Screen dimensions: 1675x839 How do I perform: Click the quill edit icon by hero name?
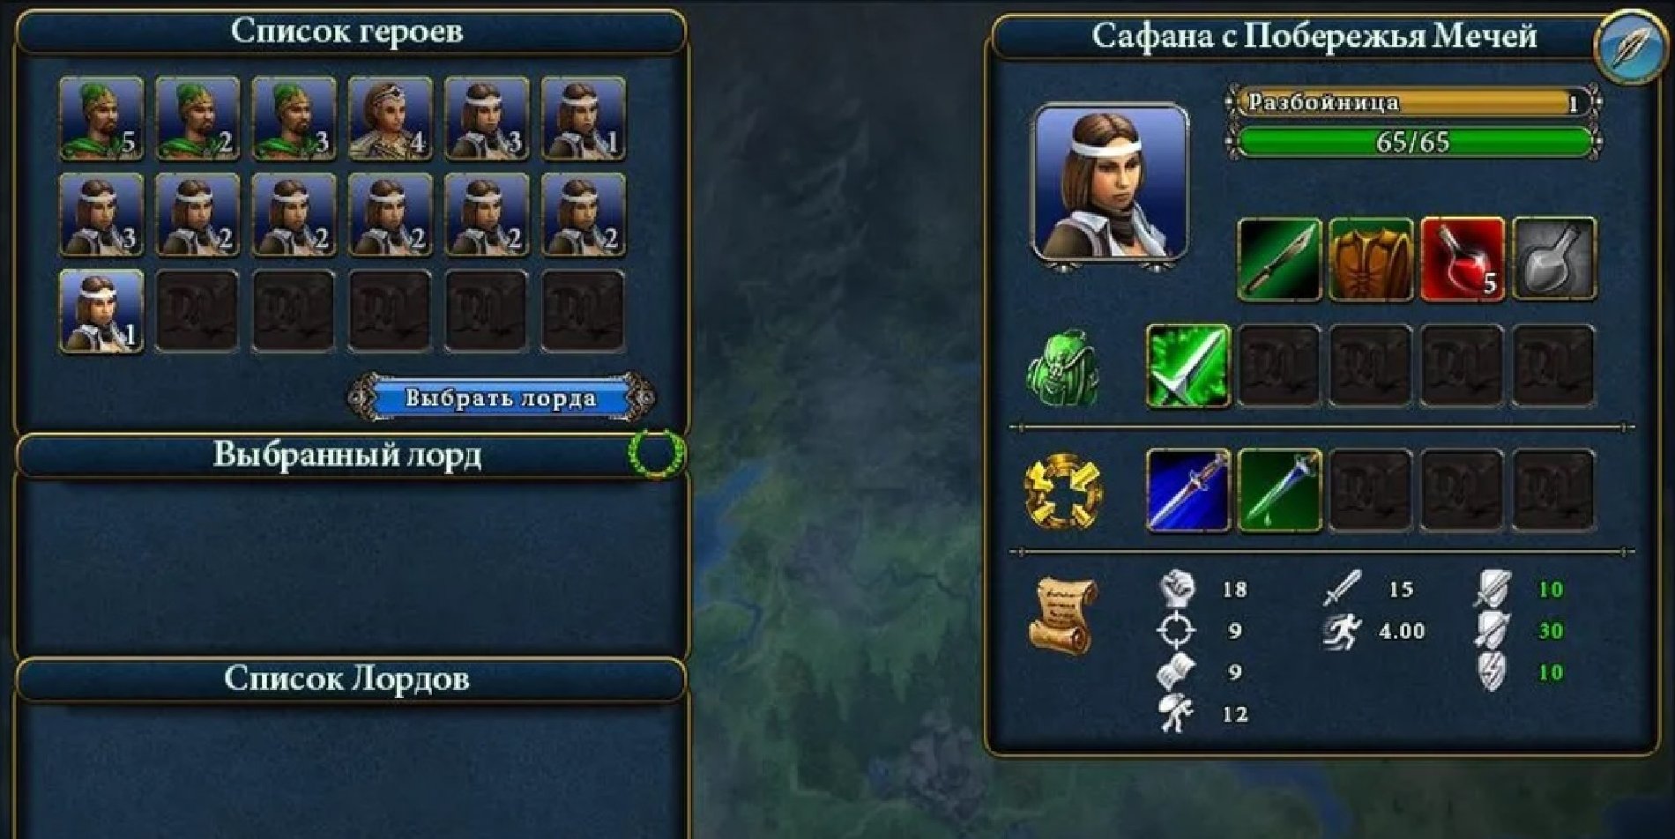pos(1630,47)
